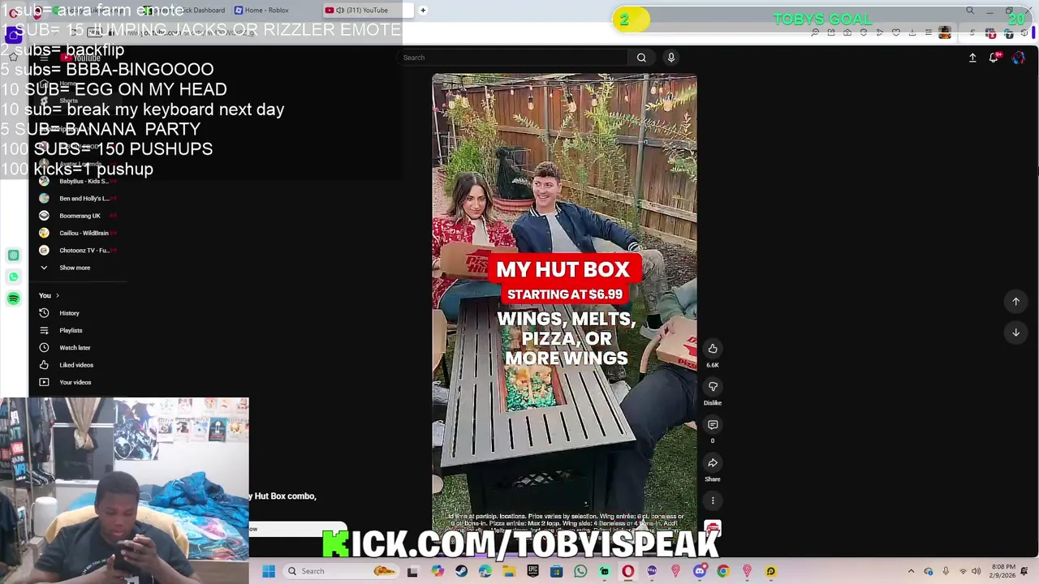1039x584 pixels.
Task: Open Chotoonz TV subscription channel
Action: tap(84, 251)
